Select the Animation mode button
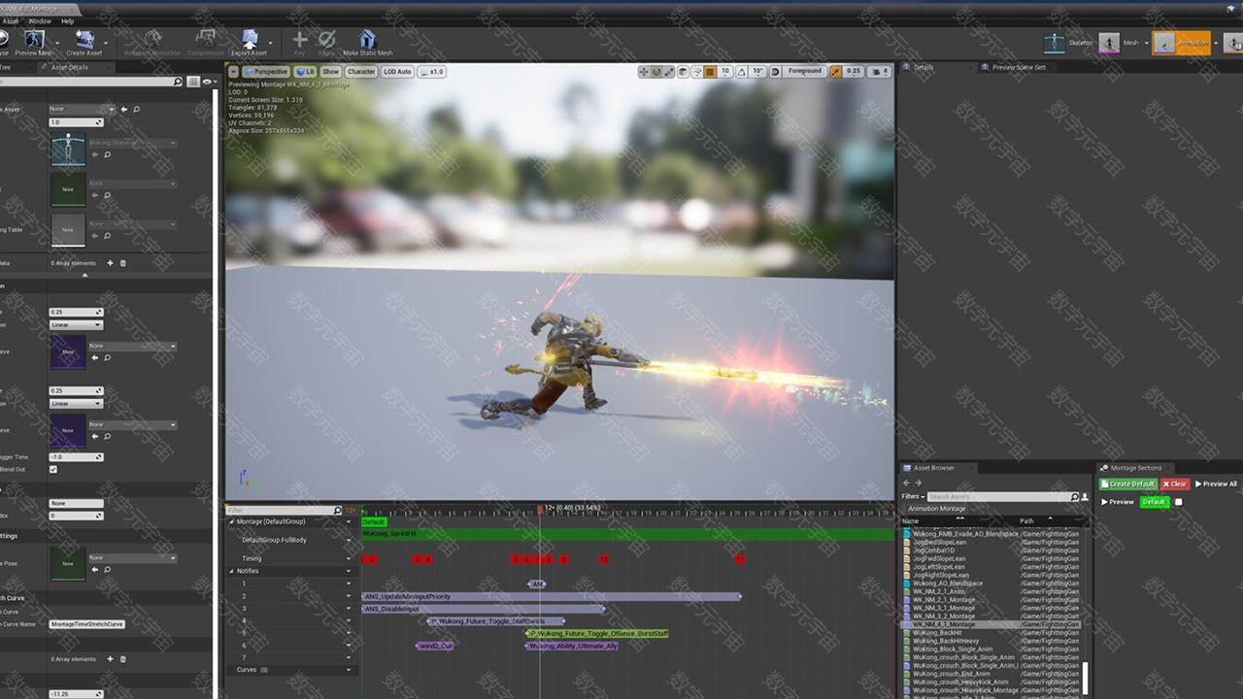 [x=1181, y=43]
